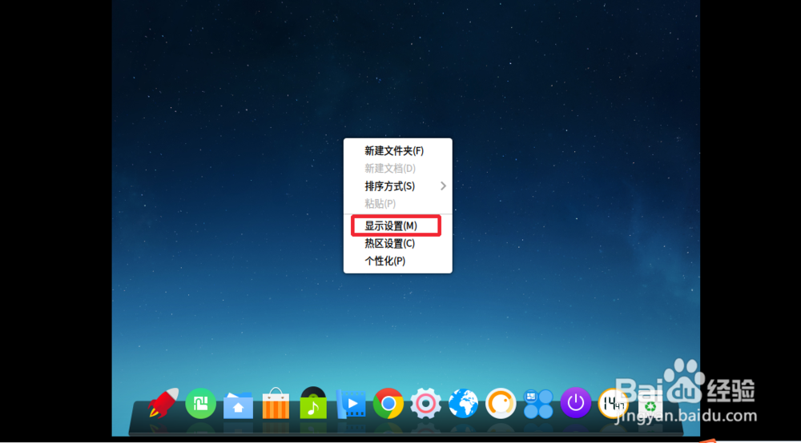This screenshot has width=801, height=443.
Task: Click the greyed 新建文档(D) menu entry
Action: click(x=397, y=168)
